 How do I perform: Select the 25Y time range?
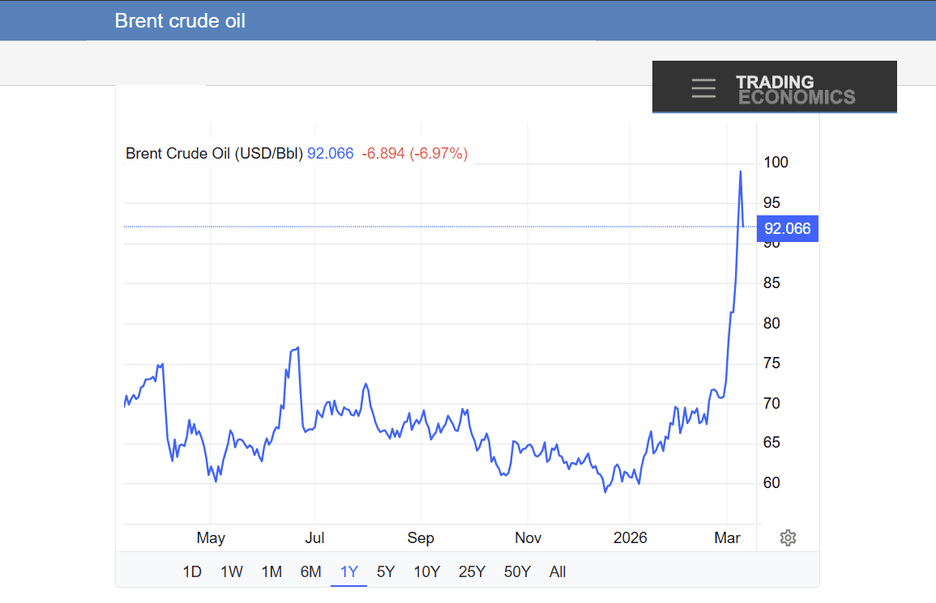pyautogui.click(x=472, y=572)
